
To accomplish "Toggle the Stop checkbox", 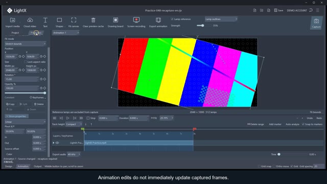I will pos(88,118).
